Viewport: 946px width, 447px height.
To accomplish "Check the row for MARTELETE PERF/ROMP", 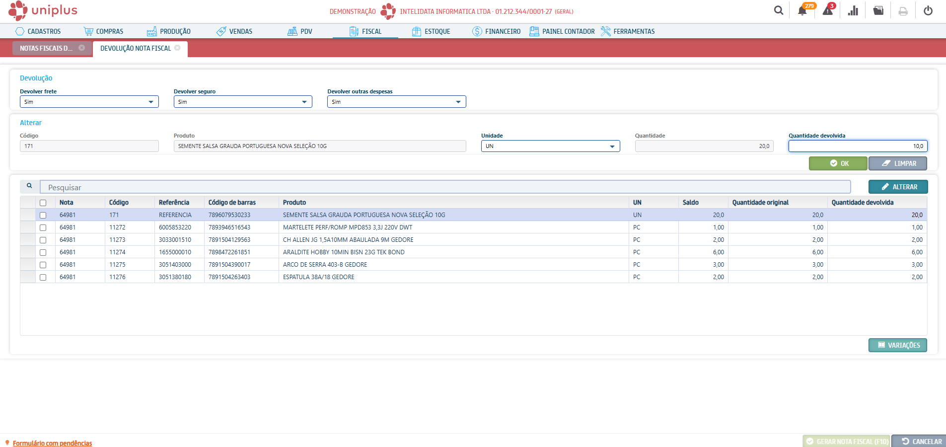I will point(43,227).
